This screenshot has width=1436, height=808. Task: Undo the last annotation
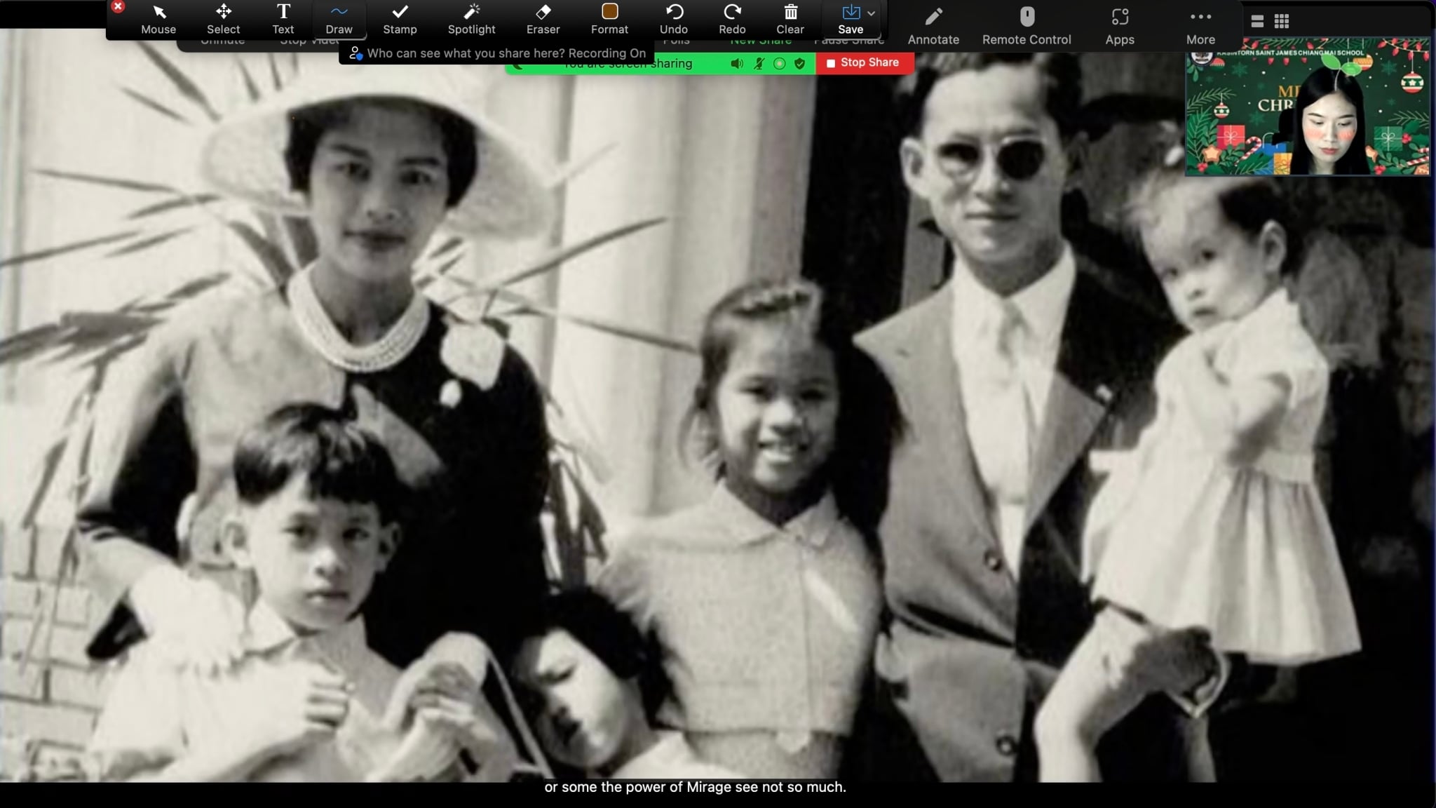coord(673,19)
